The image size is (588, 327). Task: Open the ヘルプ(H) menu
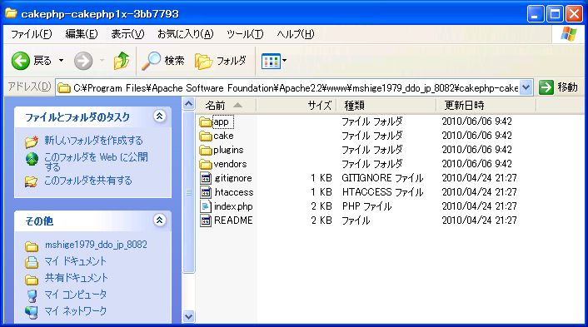(x=296, y=34)
